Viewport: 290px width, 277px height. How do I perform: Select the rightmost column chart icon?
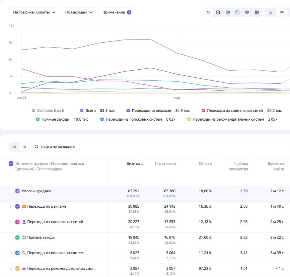257,12
